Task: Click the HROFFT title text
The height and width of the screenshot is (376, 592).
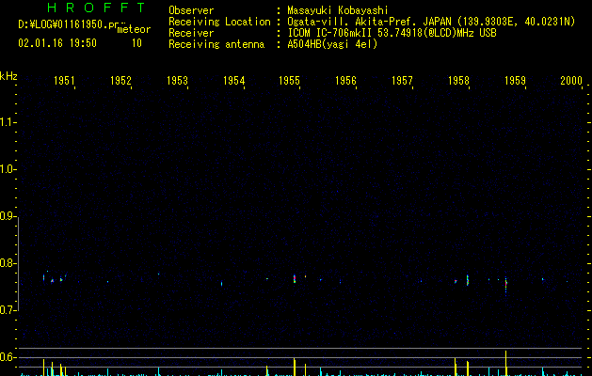Action: coord(96,8)
